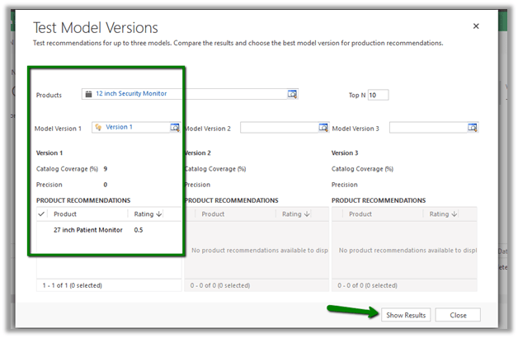The height and width of the screenshot is (338, 518).
Task: Select all rows checkmark in Version 1 grid
Action: pyautogui.click(x=42, y=214)
